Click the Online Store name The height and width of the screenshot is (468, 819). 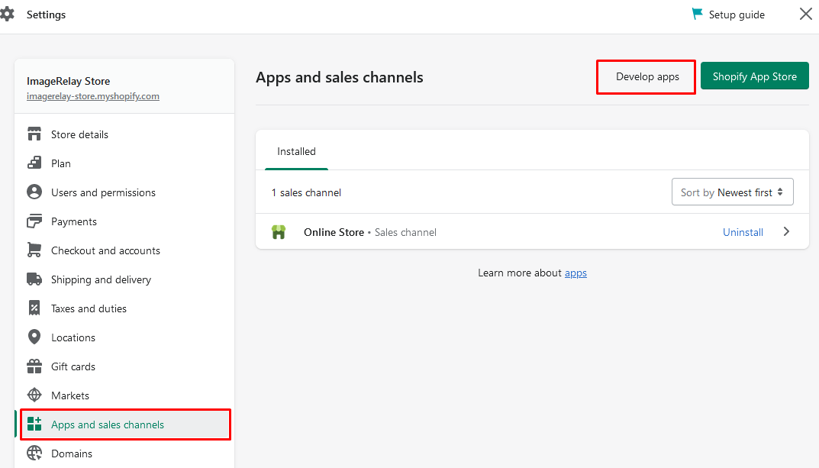click(334, 232)
